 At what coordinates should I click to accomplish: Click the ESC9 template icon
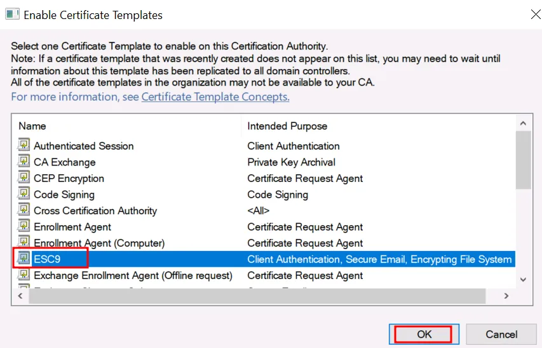pyautogui.click(x=25, y=259)
